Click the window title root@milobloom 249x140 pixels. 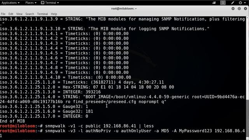124,9
